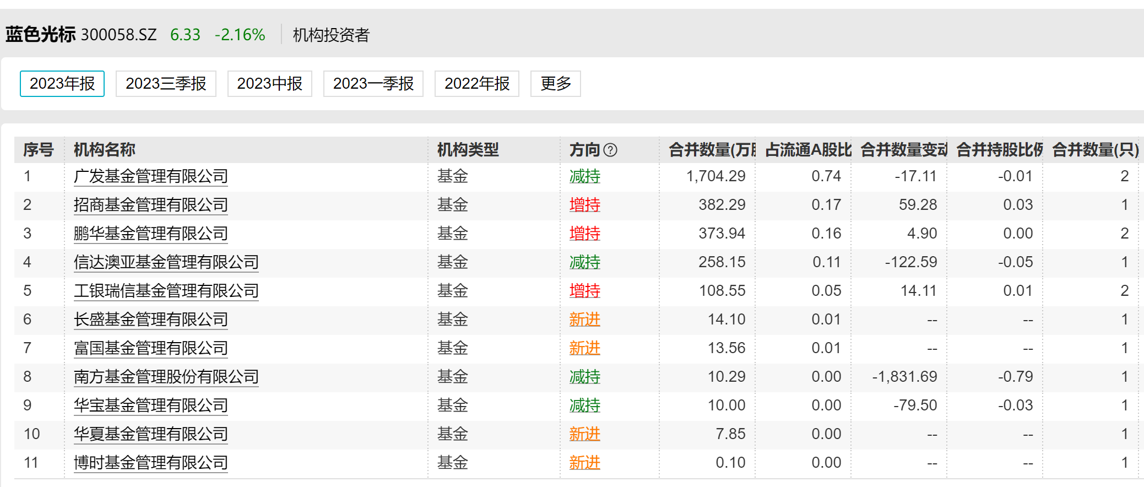Sort by 占流通A股比 column header
Image resolution: width=1144 pixels, height=487 pixels.
[808, 150]
